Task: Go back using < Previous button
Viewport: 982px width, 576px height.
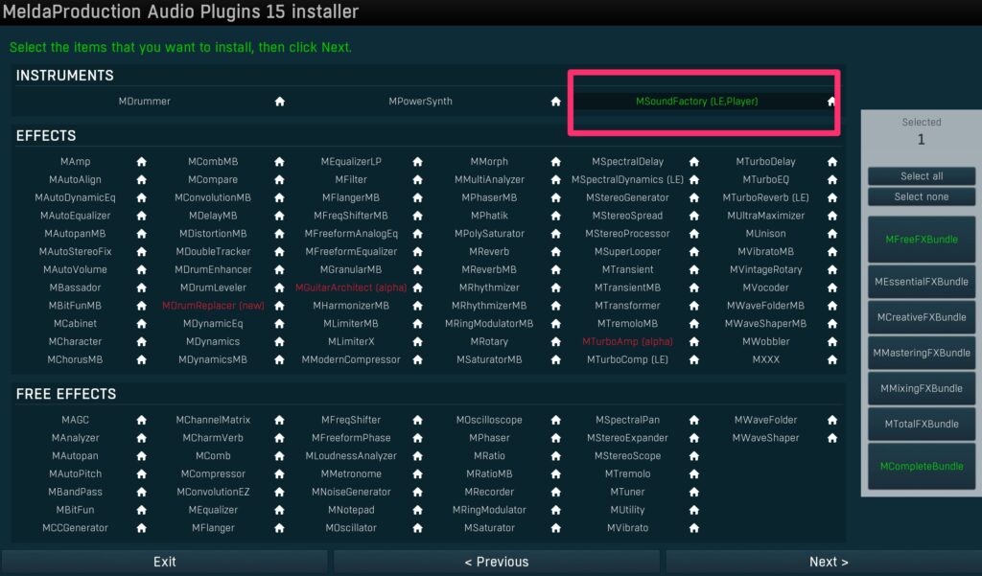Action: pos(496,562)
